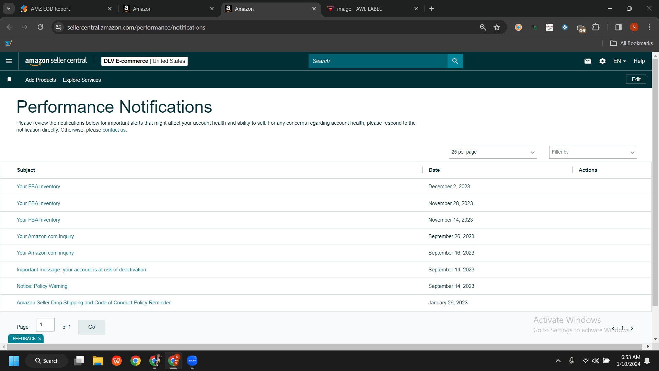The width and height of the screenshot is (659, 371).
Task: Open the account at risk of deactivation notice
Action: click(81, 270)
